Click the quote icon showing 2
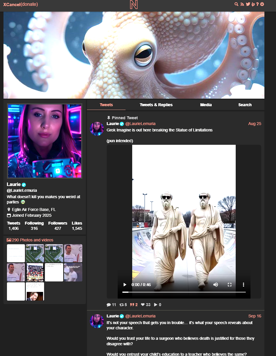Image resolution: width=276 pixels, height=356 pixels. coord(132,305)
